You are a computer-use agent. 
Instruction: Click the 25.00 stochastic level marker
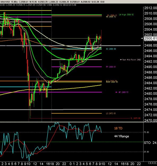click(146, 152)
